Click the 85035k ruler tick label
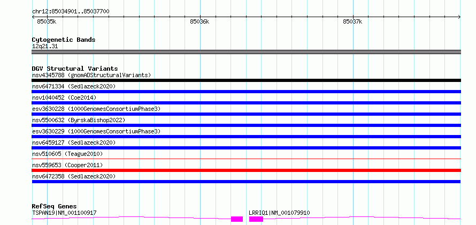 point(47,21)
